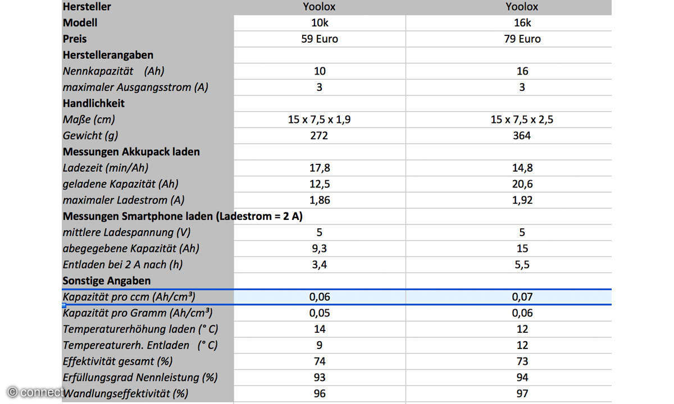Select the "Erfüllungsgrad Nennleistung (%)" label
This screenshot has width=674, height=404.
pyautogui.click(x=140, y=377)
